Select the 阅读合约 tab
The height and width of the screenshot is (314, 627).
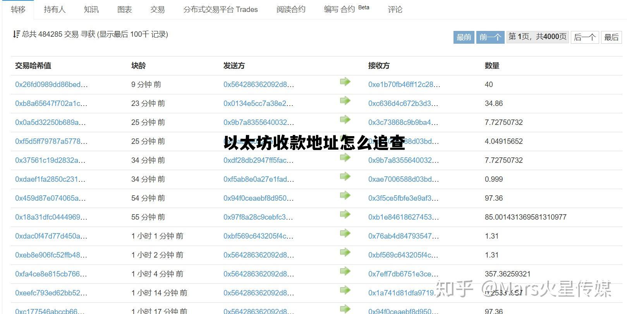[x=290, y=9]
